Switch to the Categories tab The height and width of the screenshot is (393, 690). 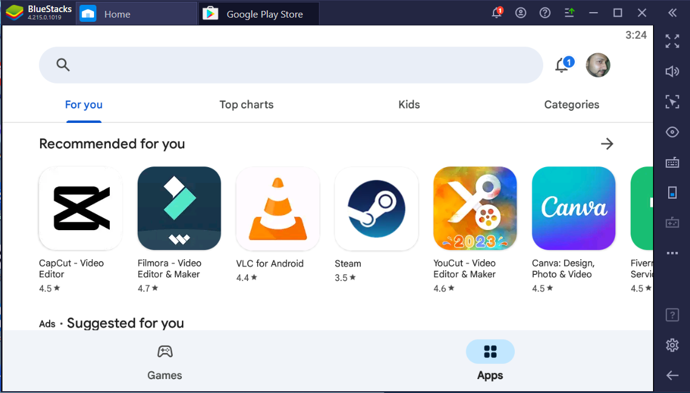click(x=572, y=105)
